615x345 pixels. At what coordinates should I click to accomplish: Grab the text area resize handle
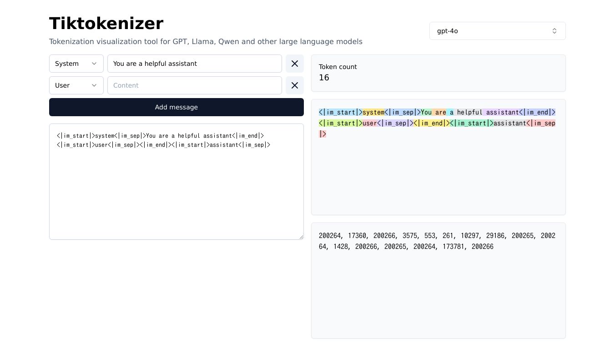coord(301,237)
